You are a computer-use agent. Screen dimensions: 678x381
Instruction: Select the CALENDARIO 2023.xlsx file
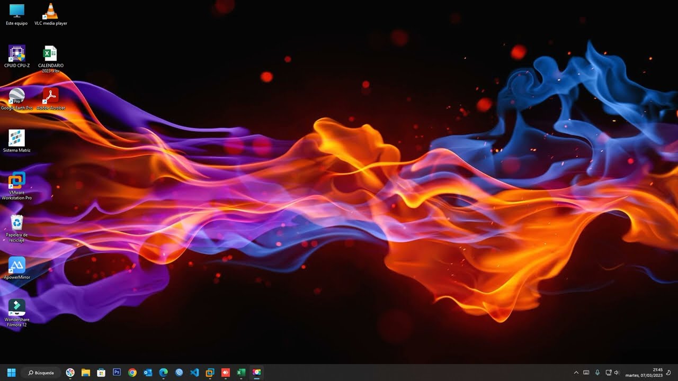click(x=51, y=59)
